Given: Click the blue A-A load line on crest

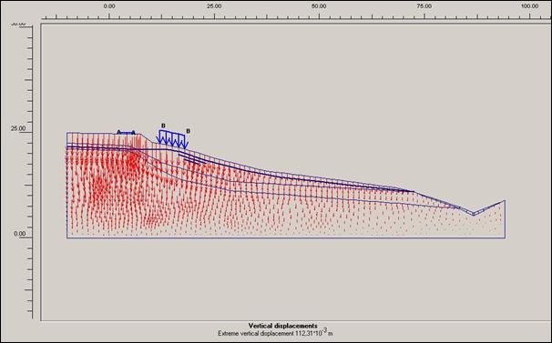Looking at the screenshot, I should pyautogui.click(x=126, y=133).
